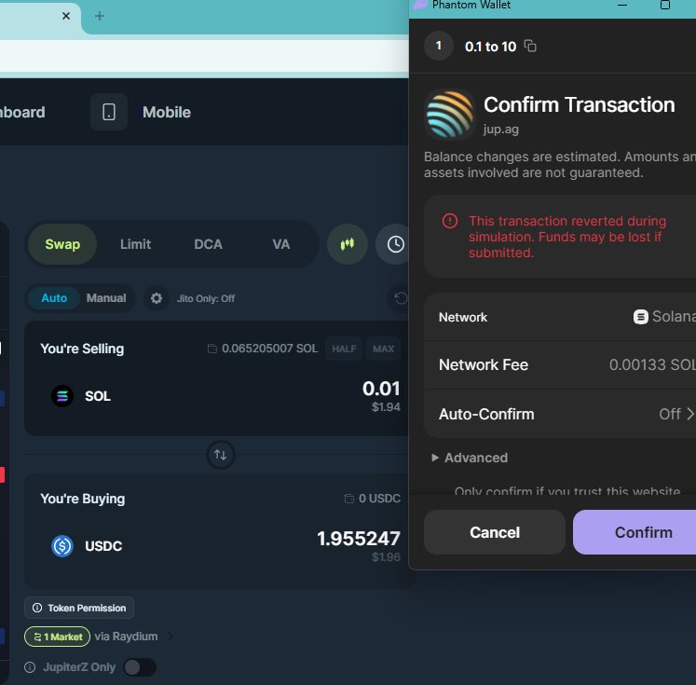Click the Network Fee value
This screenshot has width=696, height=685.
652,365
